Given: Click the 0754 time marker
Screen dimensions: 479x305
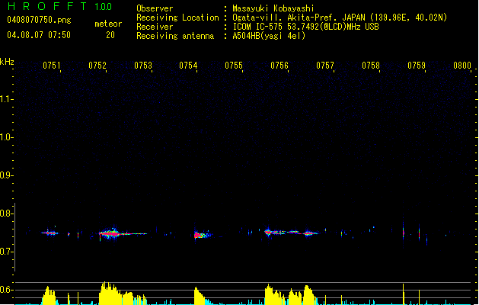Looking at the screenshot, I should click(x=188, y=66).
